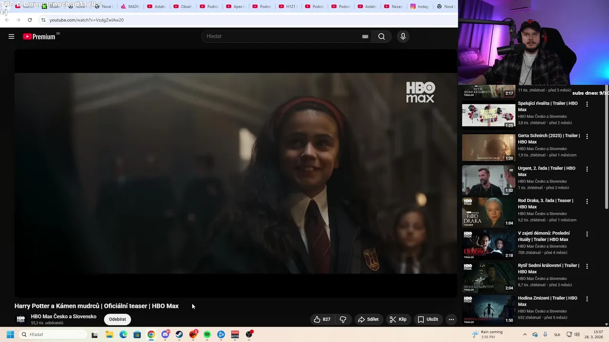Image resolution: width=609 pixels, height=342 pixels.
Task: Click the Uložit save button
Action: [428, 319]
